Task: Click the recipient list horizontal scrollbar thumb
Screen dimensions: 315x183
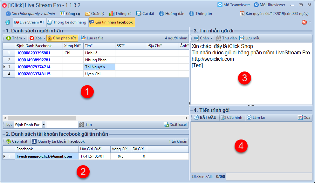Action: click(x=42, y=118)
